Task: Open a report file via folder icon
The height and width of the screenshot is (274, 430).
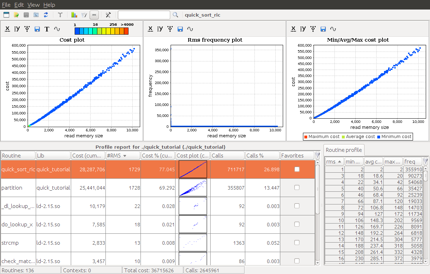Action: pos(16,15)
